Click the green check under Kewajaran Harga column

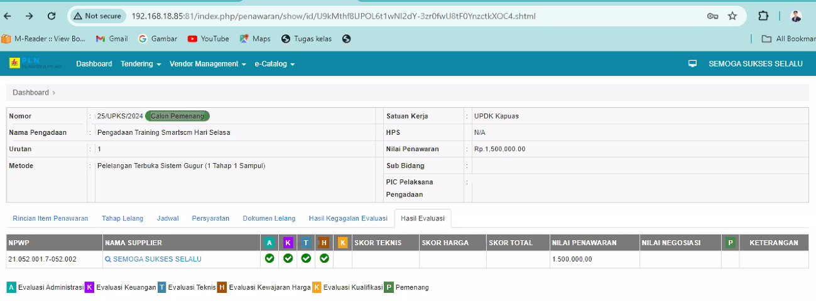324,258
